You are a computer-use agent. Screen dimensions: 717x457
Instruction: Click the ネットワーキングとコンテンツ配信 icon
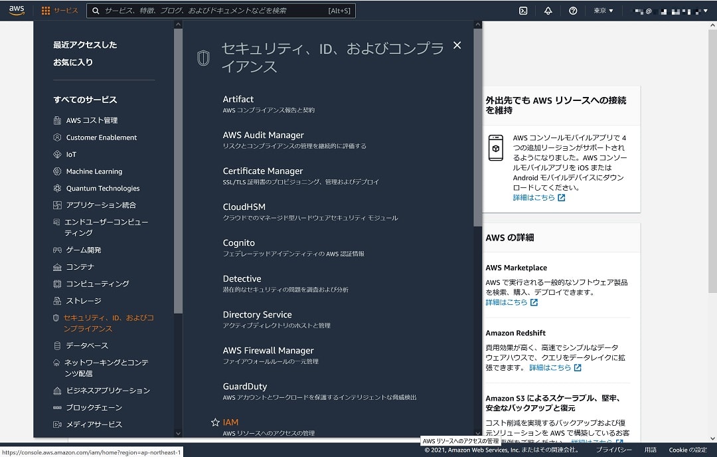[56, 362]
